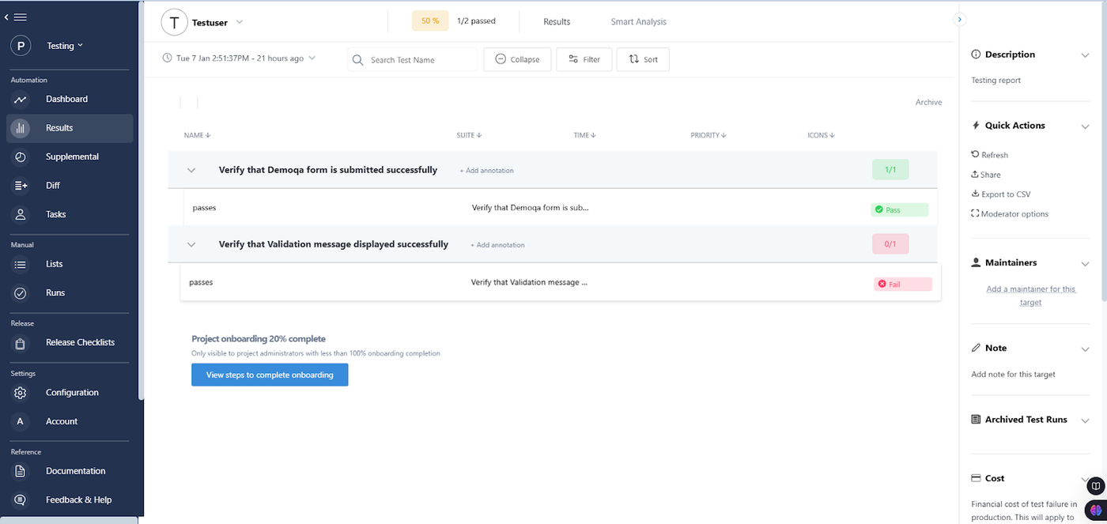The image size is (1107, 524).
Task: Click the Diff list-plus icon
Action: (21, 186)
